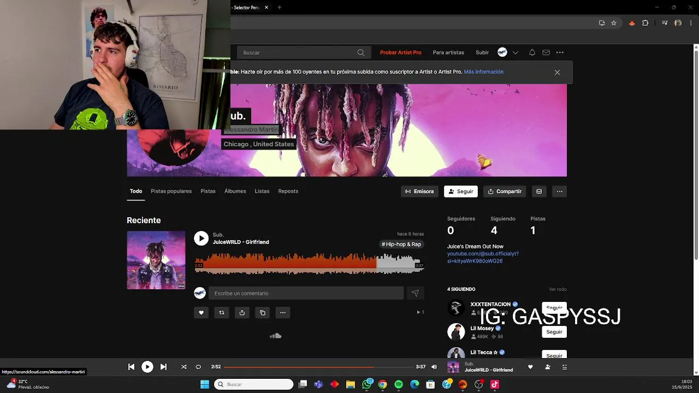Click the Compartir profile button

(x=505, y=192)
